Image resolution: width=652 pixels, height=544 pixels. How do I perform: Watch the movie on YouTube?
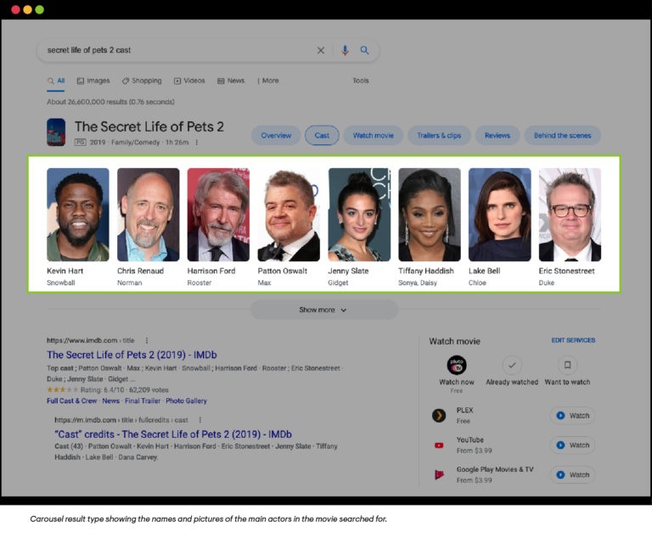[572, 445]
